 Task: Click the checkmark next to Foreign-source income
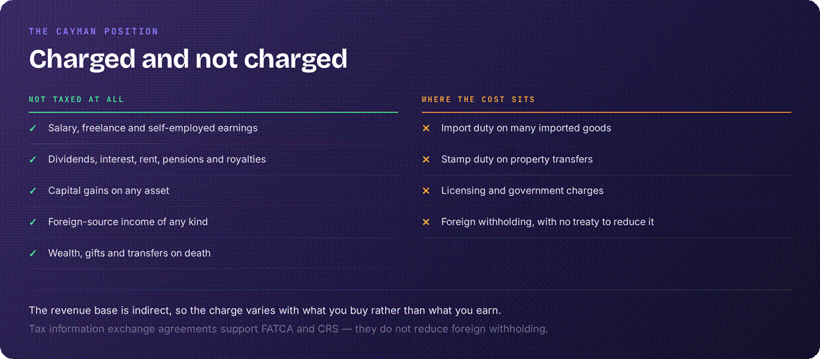33,222
